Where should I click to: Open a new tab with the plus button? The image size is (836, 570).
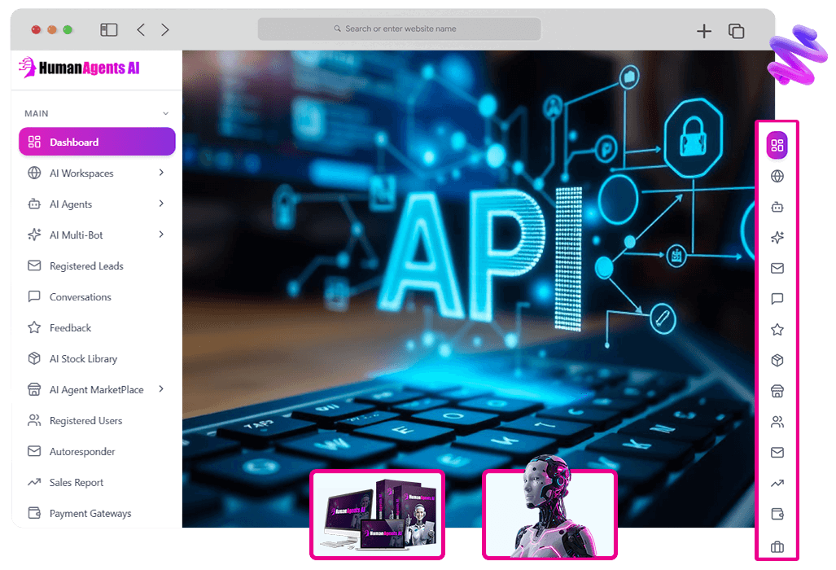(704, 31)
